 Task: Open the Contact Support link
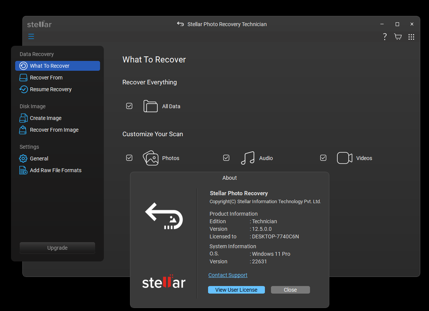228,275
